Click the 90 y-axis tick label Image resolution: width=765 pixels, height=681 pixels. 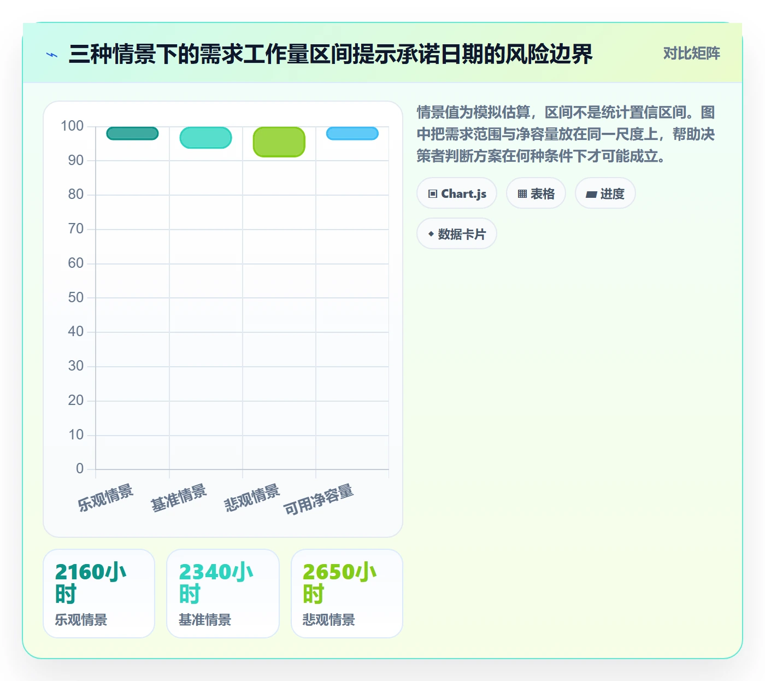coord(76,160)
